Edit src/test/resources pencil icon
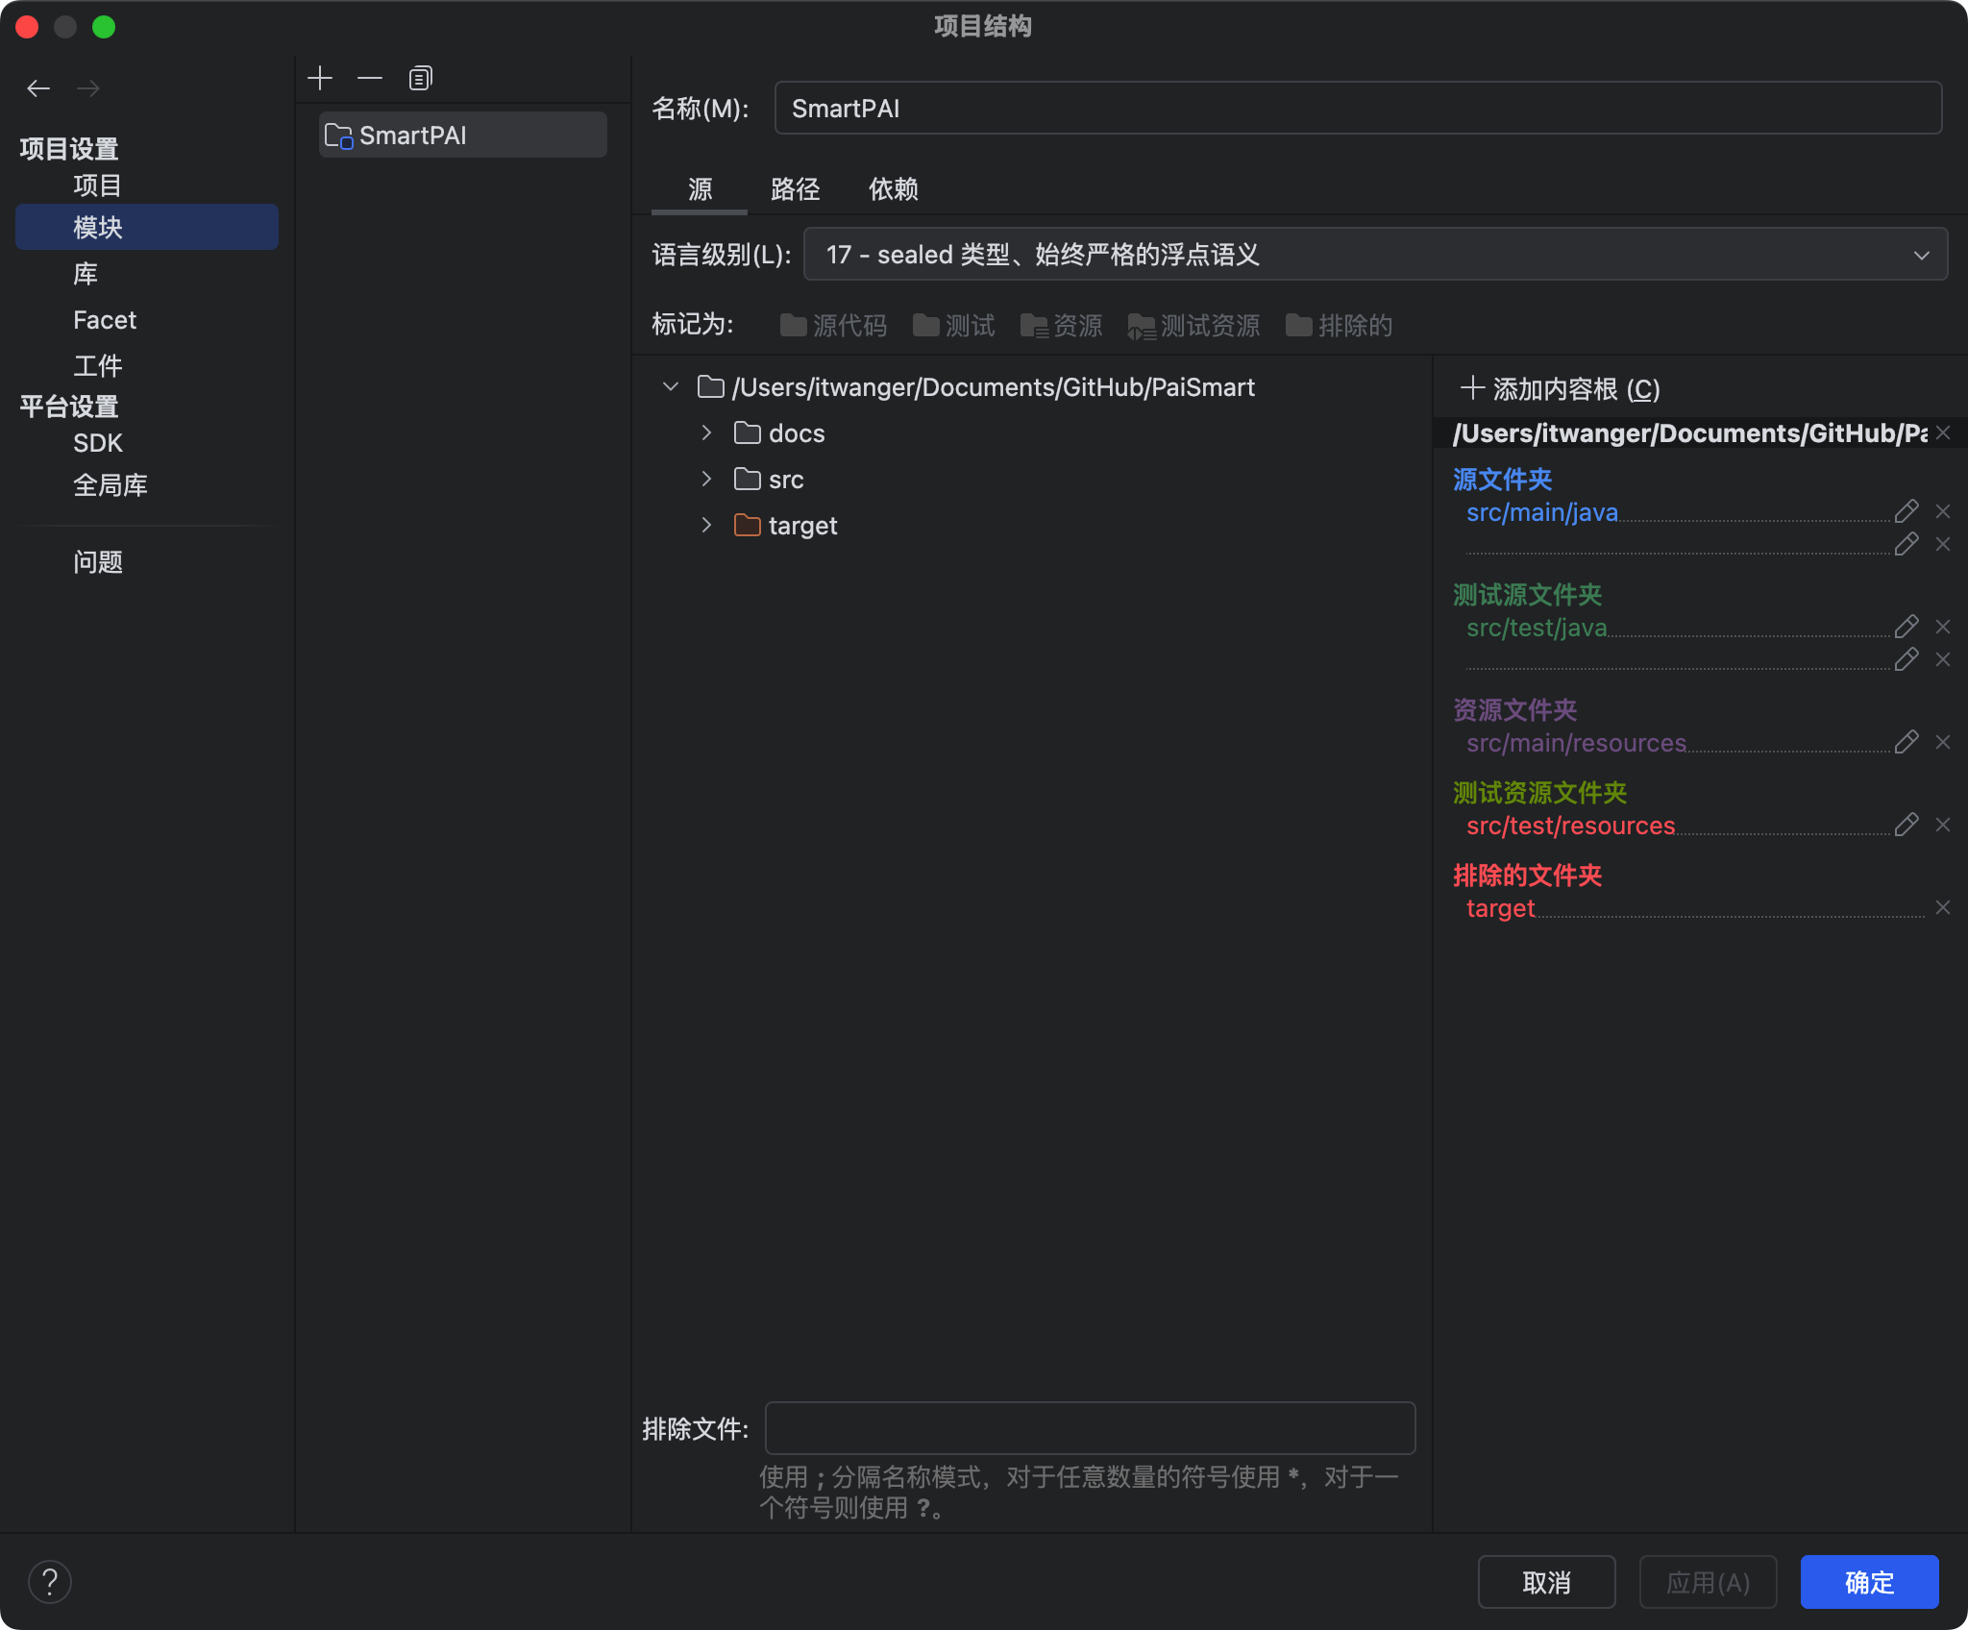Viewport: 1968px width, 1630px height. 1906,825
